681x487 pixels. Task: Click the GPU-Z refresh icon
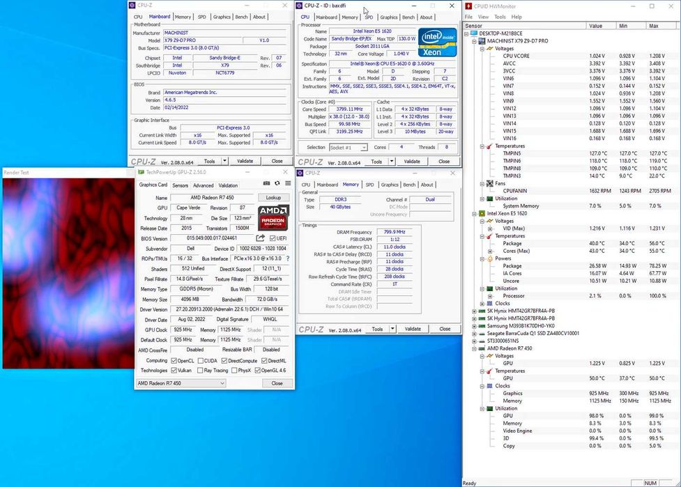click(x=277, y=184)
